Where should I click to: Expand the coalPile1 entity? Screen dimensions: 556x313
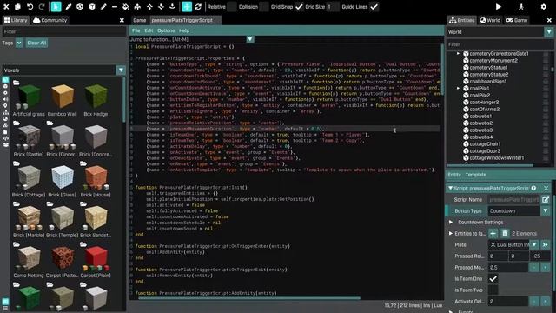(458, 89)
